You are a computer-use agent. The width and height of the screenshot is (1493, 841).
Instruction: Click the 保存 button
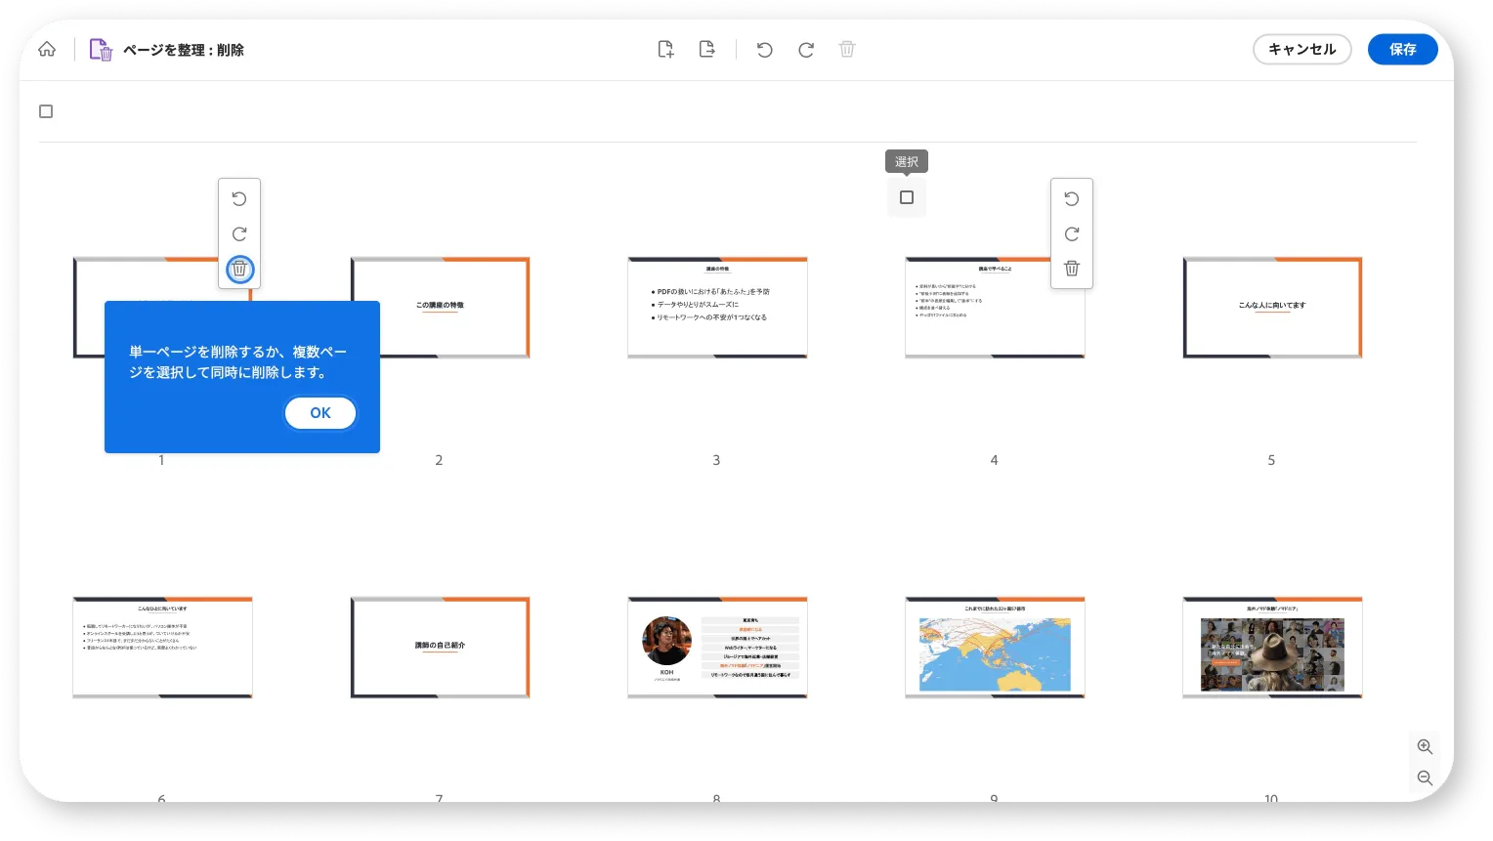1403,49
